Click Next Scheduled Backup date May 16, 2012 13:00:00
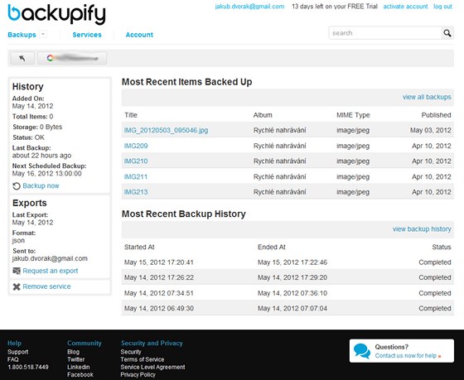The height and width of the screenshot is (380, 464). pyautogui.click(x=46, y=174)
